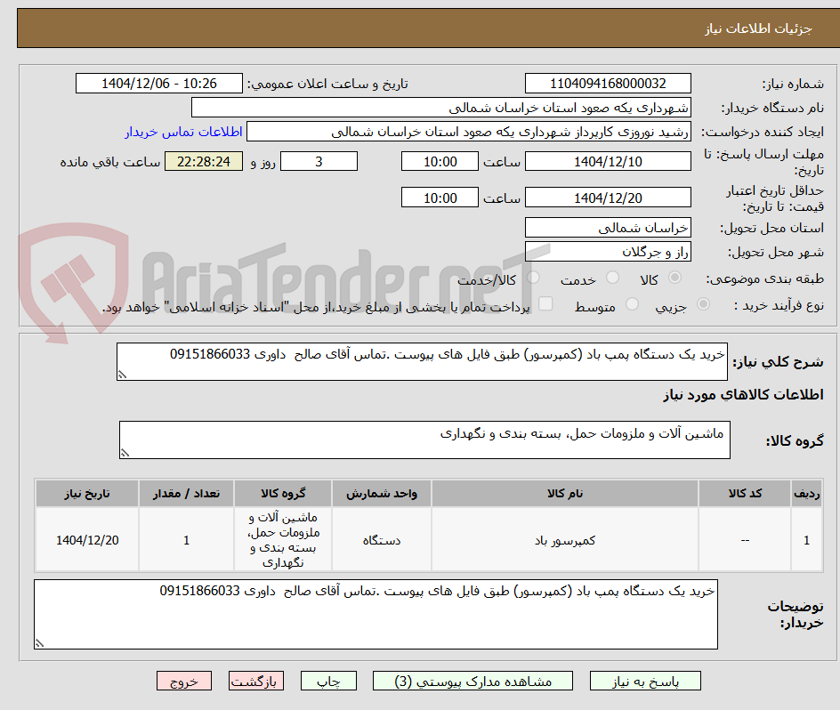Grab resize handle of گروه کالا box

tap(125, 454)
